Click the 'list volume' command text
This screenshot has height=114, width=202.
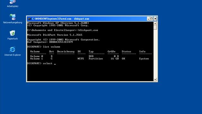click(x=51, y=47)
